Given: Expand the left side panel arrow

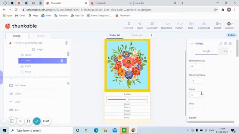Looking at the screenshot, I should click(x=1, y=77).
